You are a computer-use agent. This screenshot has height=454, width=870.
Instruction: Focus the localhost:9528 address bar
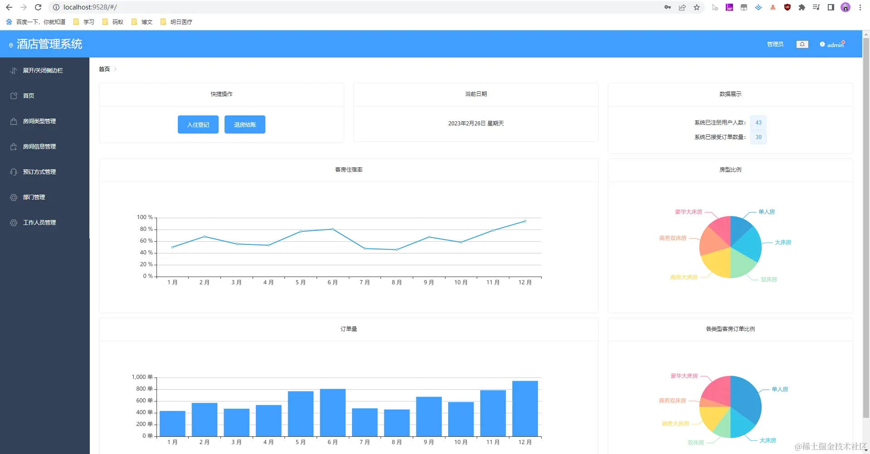354,7
